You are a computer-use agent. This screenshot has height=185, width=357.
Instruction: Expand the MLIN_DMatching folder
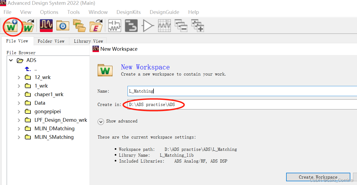coord(19,129)
